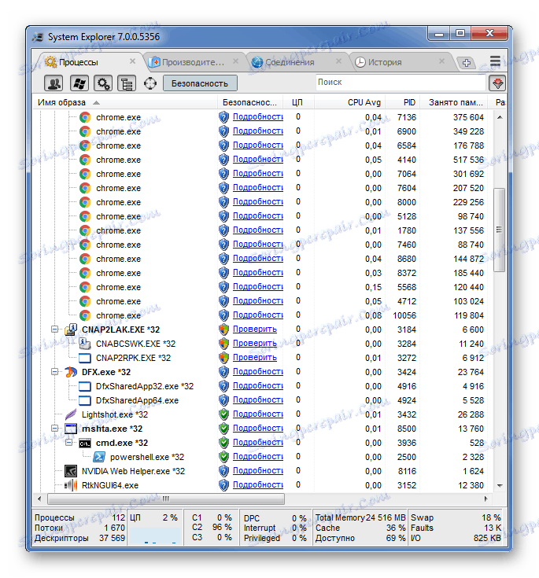
Task: Show users view toolbar icon
Action: [54, 83]
